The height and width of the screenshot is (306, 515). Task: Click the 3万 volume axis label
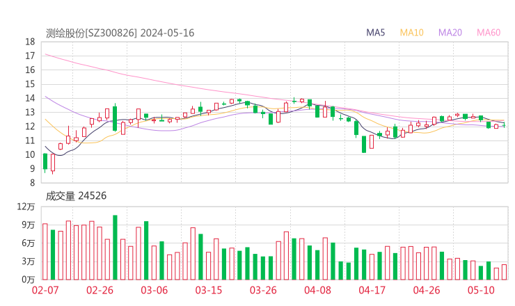(29, 261)
